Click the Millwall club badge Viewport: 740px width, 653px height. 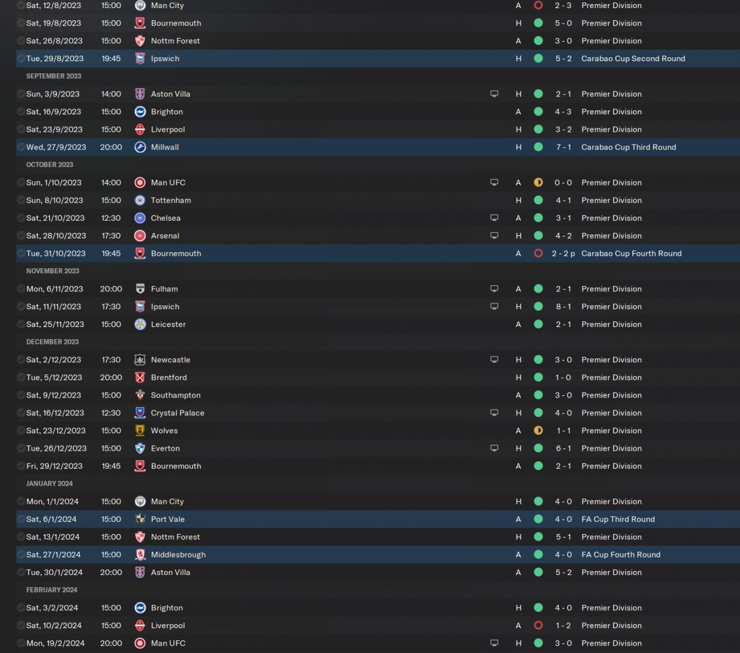pyautogui.click(x=140, y=147)
